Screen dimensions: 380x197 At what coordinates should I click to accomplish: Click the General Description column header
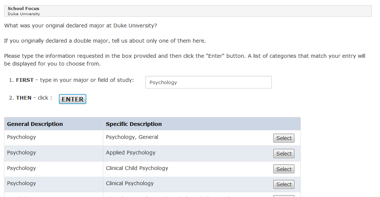[x=35, y=124]
